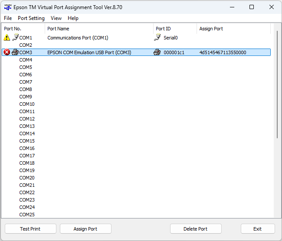Screen dimensions: 282x241
Task: Minimize the Epson tool window
Action: point(232,7)
